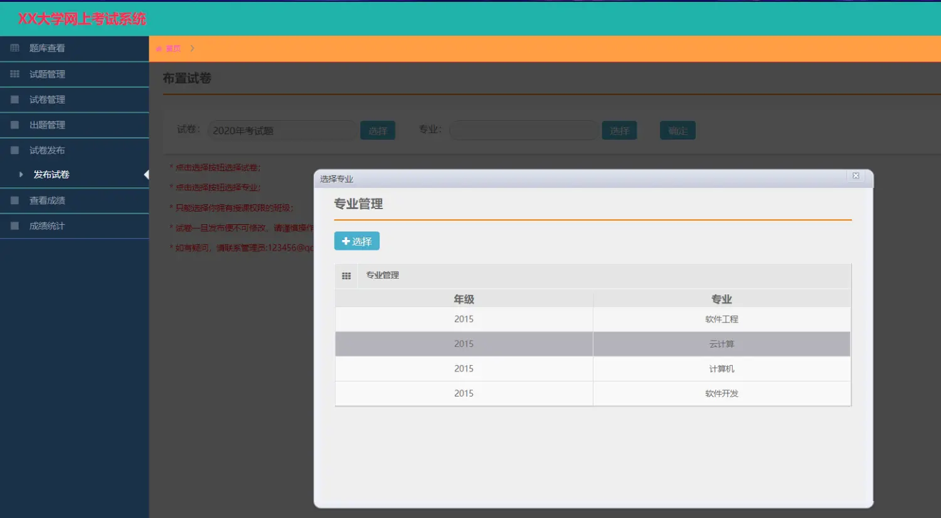Click 2015 in the 软件开发 row

click(x=464, y=393)
